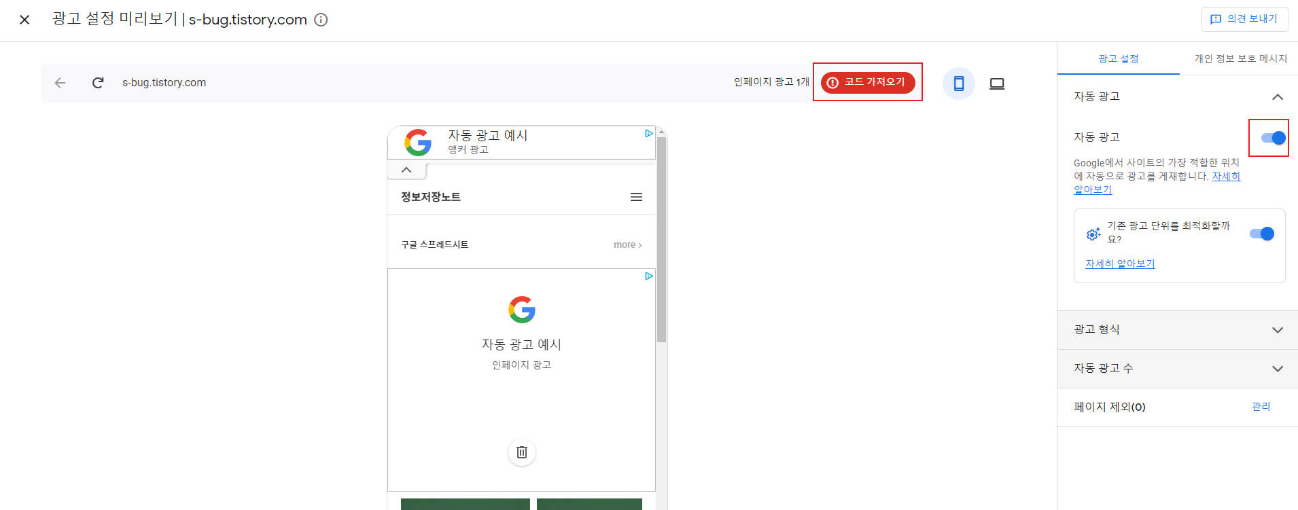
Task: Click 관리 link for page exclusions
Action: (1261, 406)
